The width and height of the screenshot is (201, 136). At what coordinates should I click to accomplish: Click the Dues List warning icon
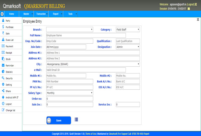tap(3, 40)
